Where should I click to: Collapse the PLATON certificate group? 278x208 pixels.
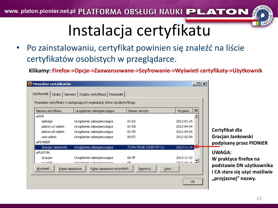point(37,153)
